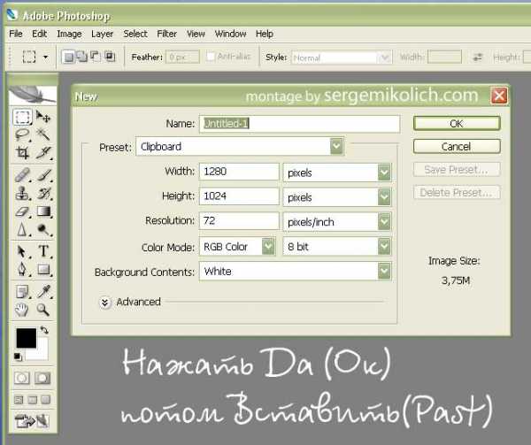Reset default foreground and background colors

[18, 357]
